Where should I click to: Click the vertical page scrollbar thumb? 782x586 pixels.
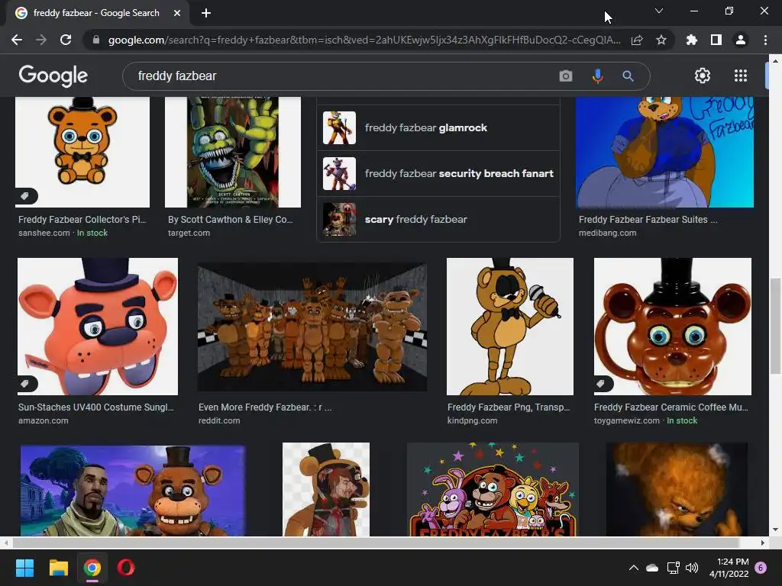pyautogui.click(x=775, y=325)
